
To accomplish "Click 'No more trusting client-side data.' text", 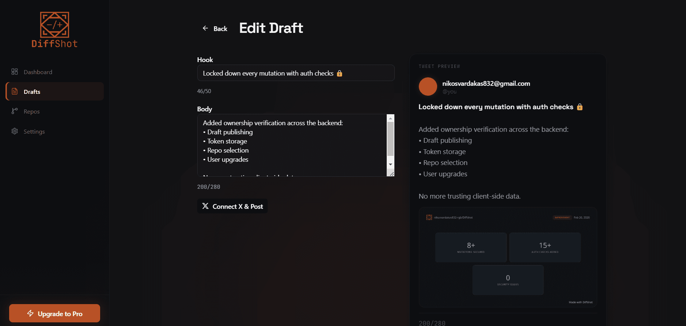I will [470, 196].
